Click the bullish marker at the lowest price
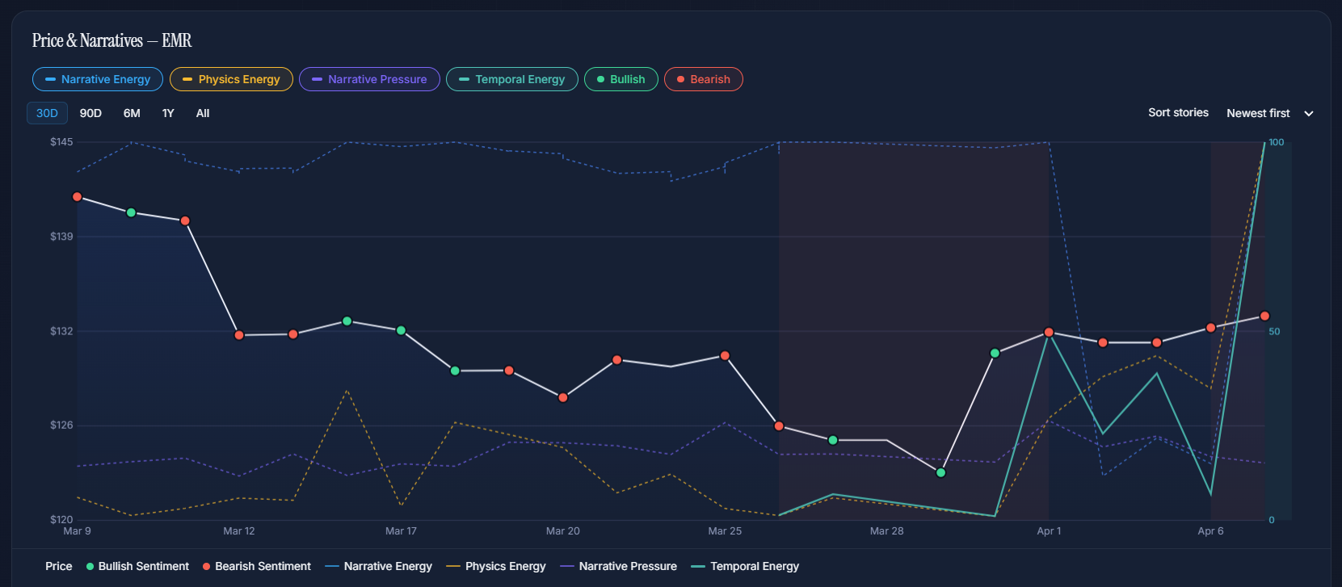Image resolution: width=1342 pixels, height=587 pixels. 940,472
